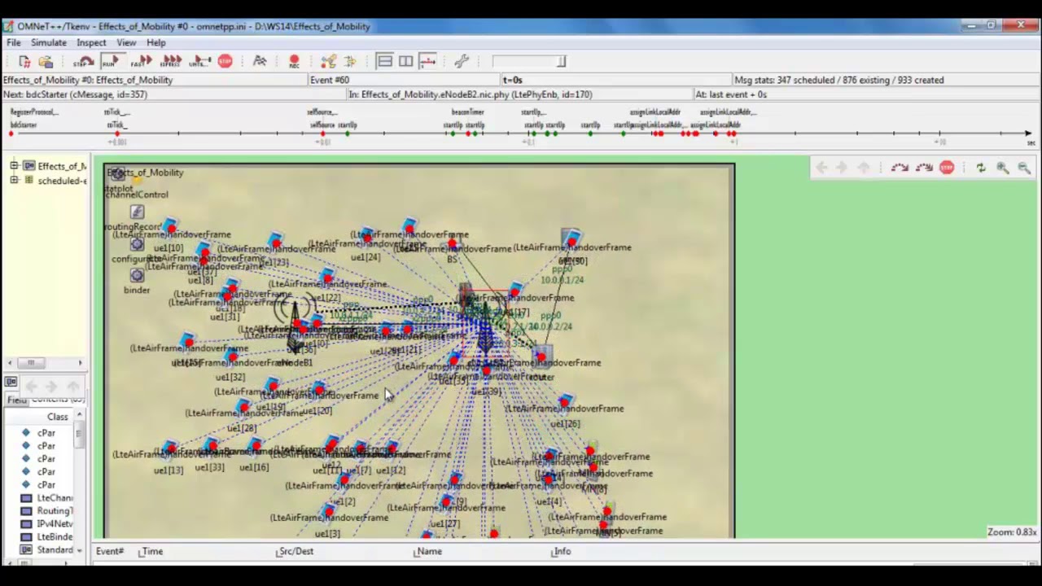Click the canvas toolbar up-to-parent arrow
The image size is (1042, 586).
pos(864,168)
